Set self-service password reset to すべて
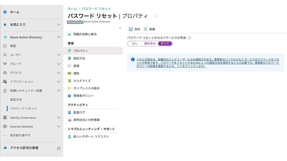 click(165, 44)
